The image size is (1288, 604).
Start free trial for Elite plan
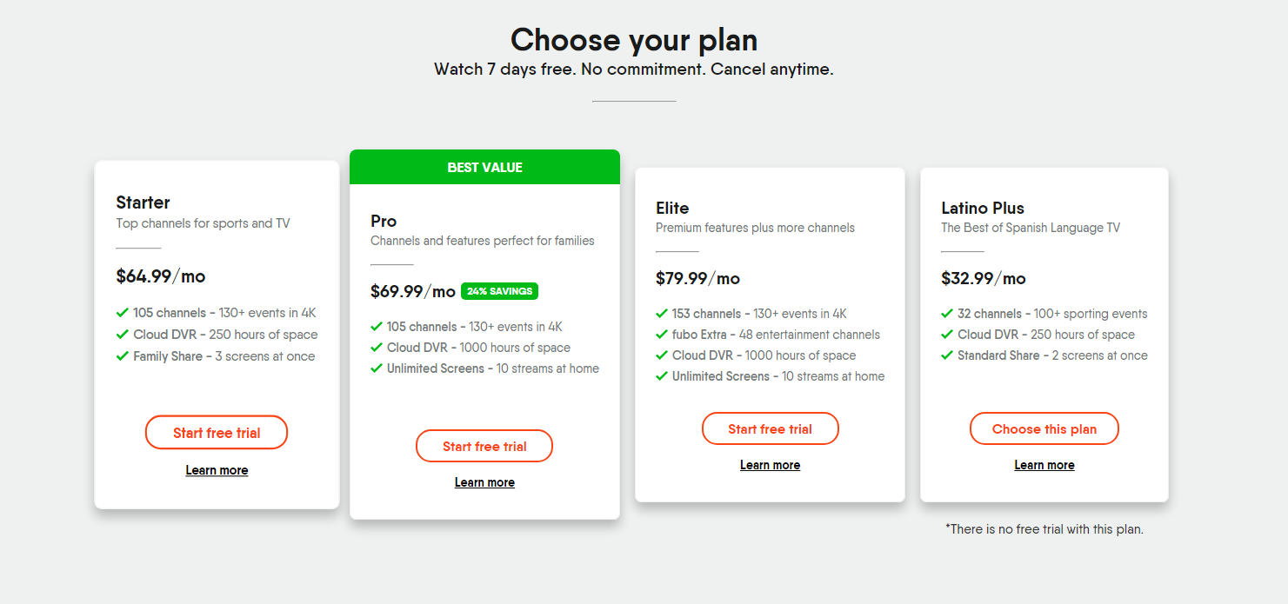pos(771,429)
